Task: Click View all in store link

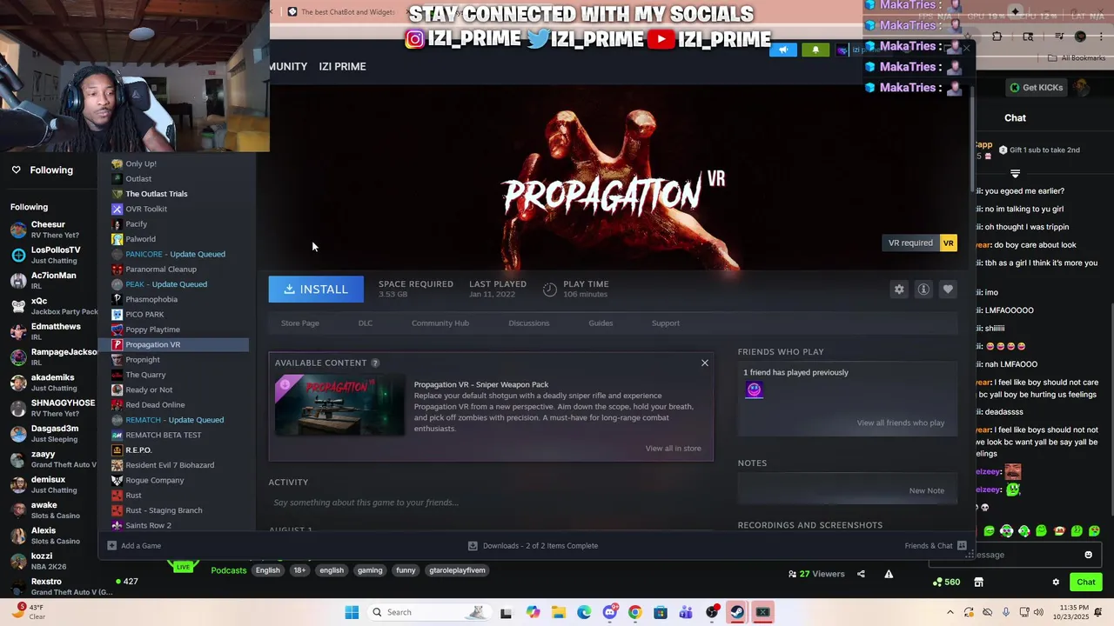Action: coord(673,448)
